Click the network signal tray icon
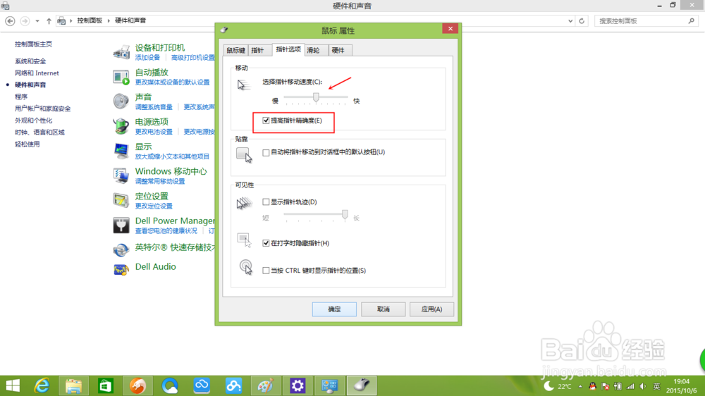The width and height of the screenshot is (705, 396). tap(630, 386)
